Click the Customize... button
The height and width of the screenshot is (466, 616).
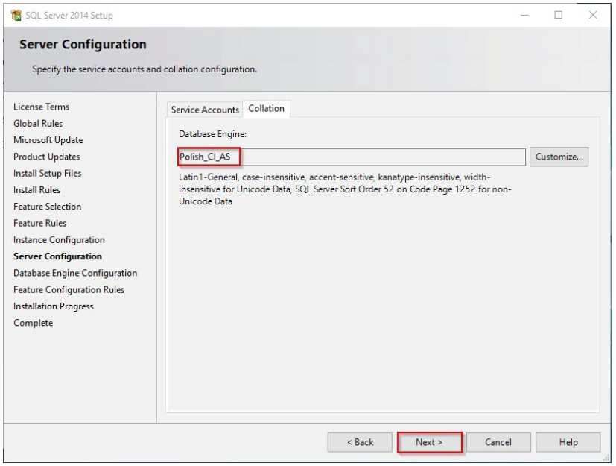559,157
